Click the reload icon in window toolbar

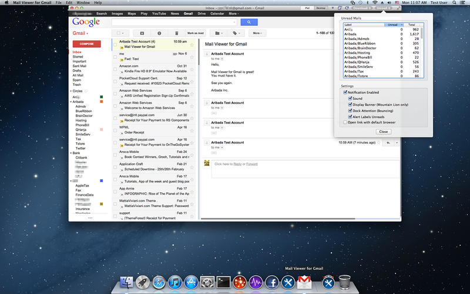tap(347, 8)
